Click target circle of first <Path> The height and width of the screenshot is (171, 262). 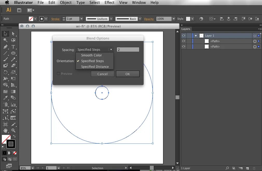click(x=255, y=41)
